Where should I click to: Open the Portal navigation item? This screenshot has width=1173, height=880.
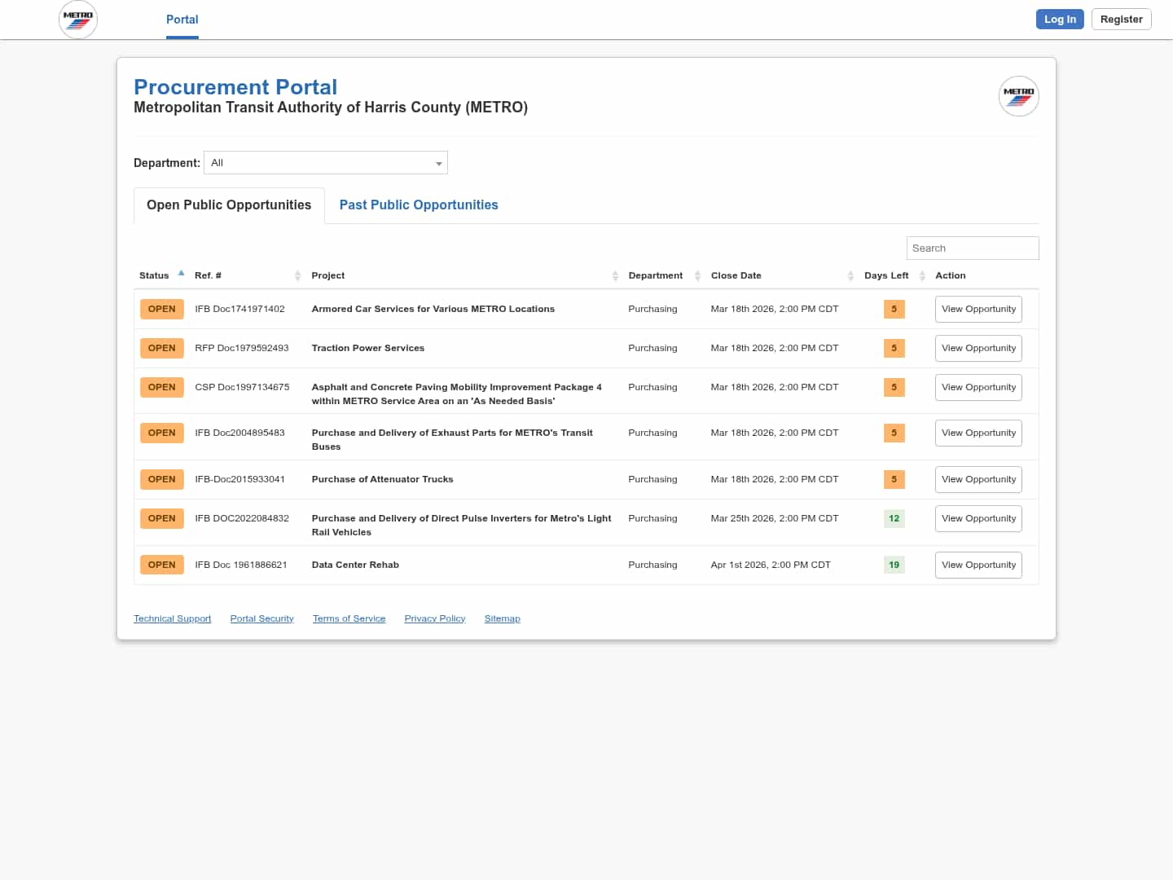pyautogui.click(x=182, y=20)
